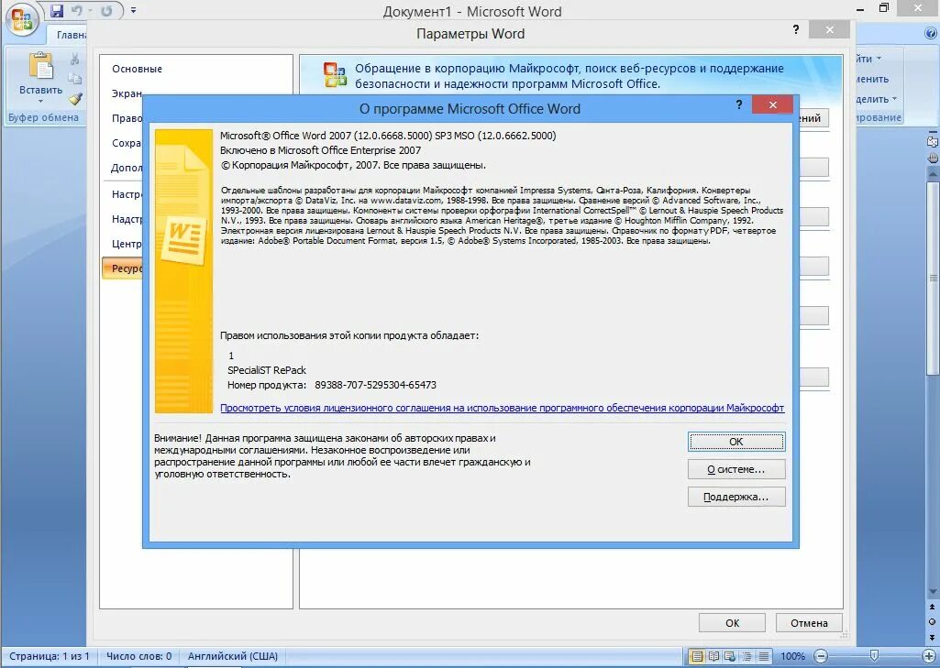Click the Previous Page double-arrow button
Image resolution: width=940 pixels, height=668 pixels.
coord(933,607)
